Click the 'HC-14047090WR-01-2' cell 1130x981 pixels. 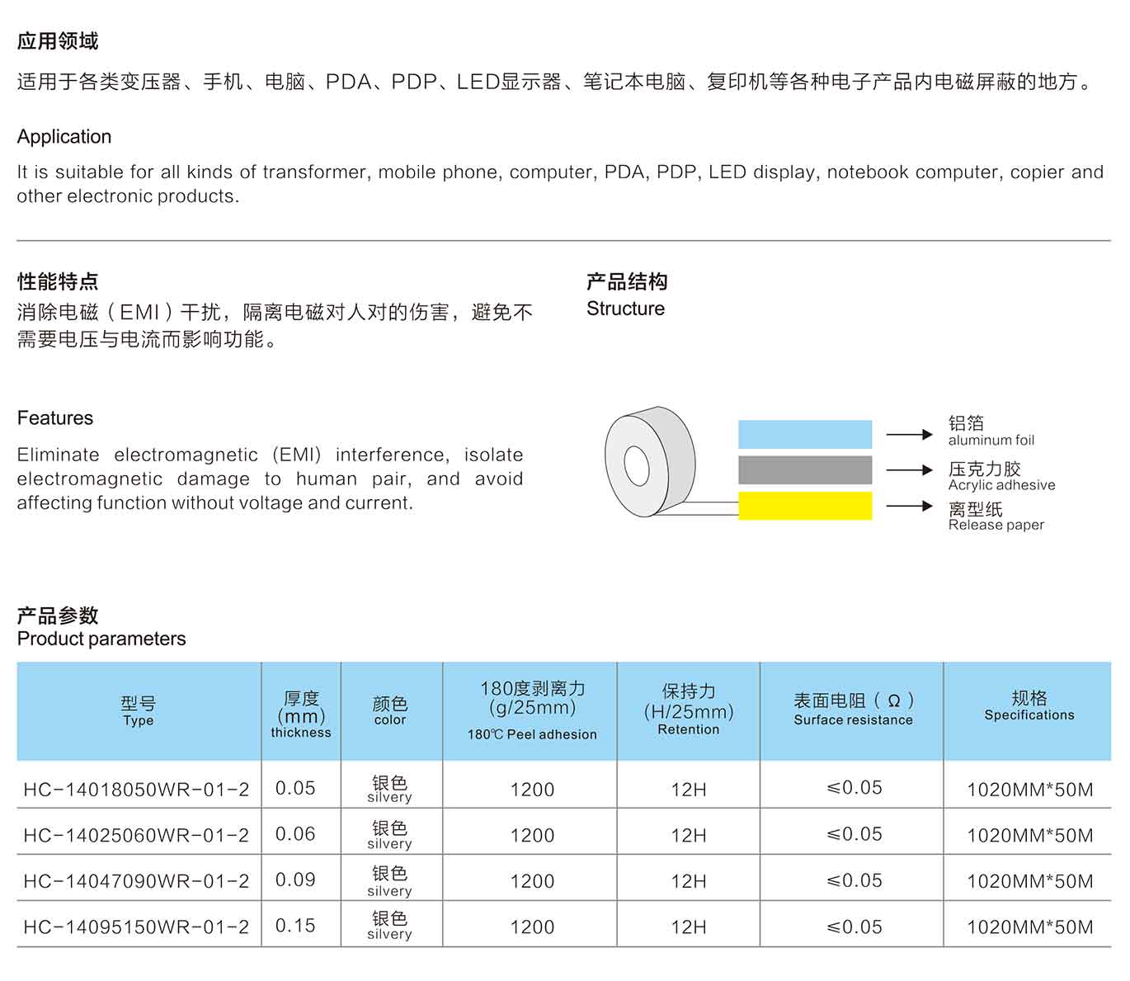pos(136,881)
